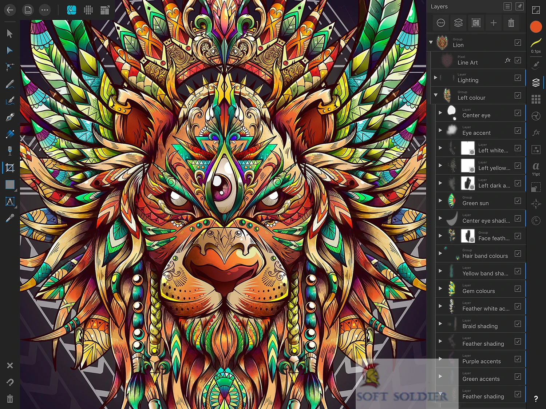The width and height of the screenshot is (546, 409).
Task: Open the Brushes studio icon
Action: coord(536,65)
